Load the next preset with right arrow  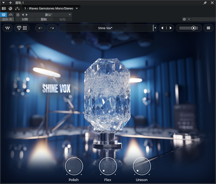coord(170,28)
